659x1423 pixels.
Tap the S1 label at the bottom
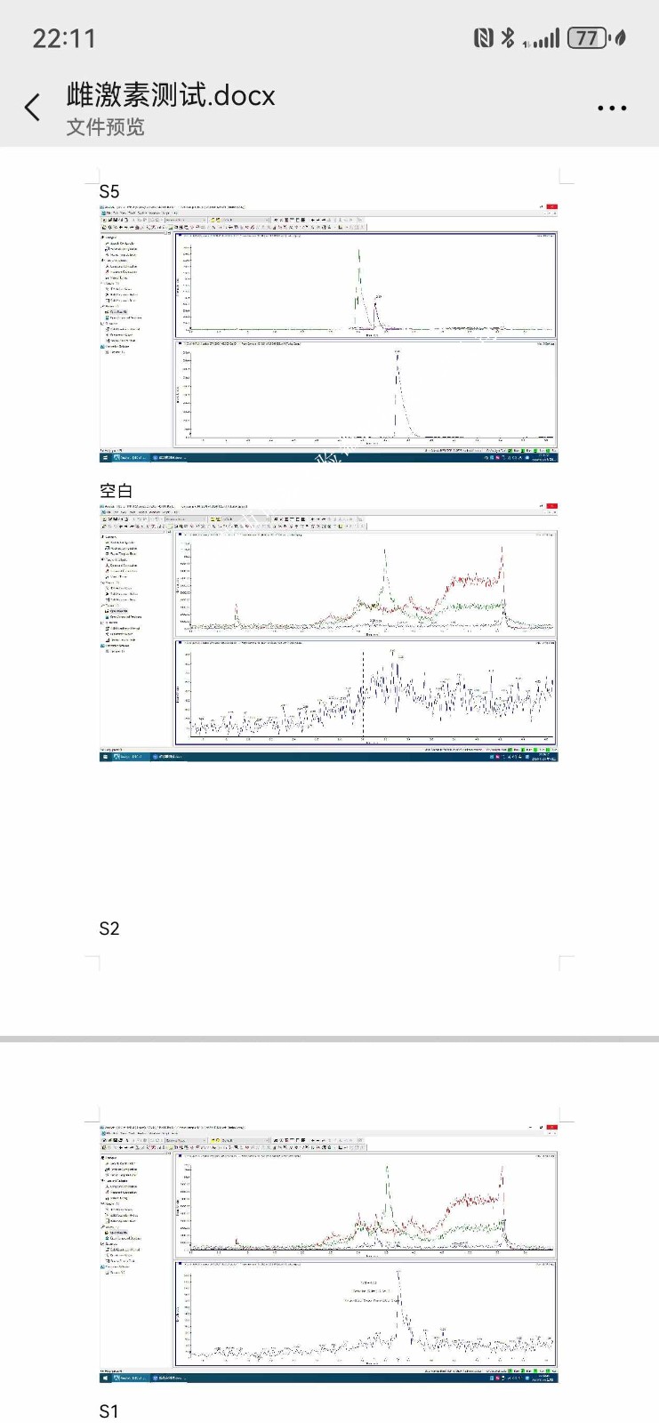[109, 1411]
